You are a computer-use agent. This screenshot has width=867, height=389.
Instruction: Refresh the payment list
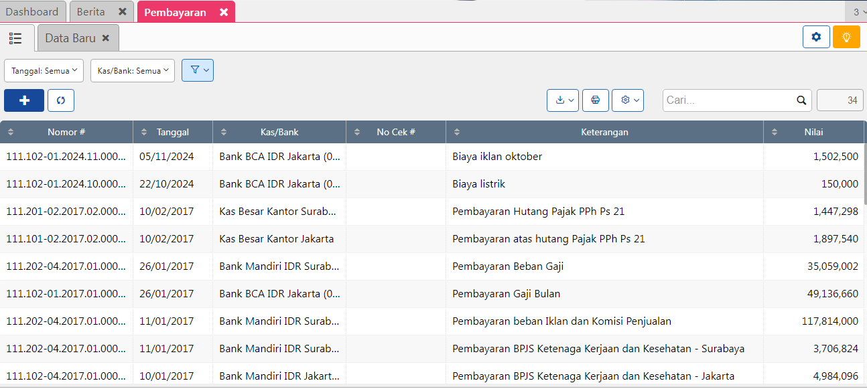(x=61, y=100)
